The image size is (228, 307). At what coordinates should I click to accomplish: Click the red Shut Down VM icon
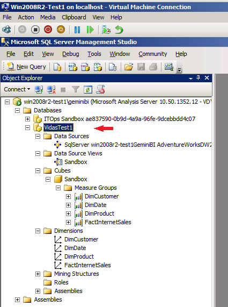[x=48, y=30]
